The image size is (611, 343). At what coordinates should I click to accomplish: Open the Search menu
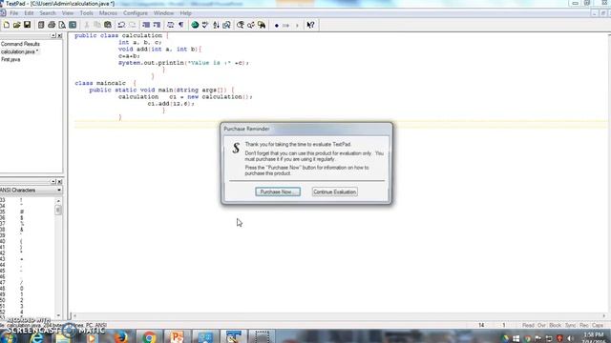point(48,12)
